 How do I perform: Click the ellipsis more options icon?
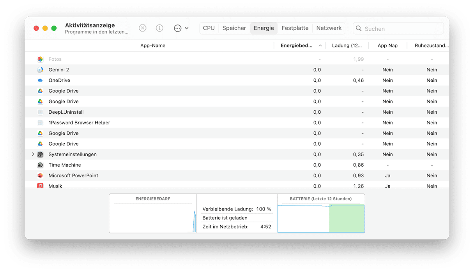(178, 28)
